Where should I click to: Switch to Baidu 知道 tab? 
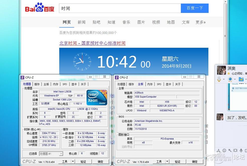tap(111, 22)
